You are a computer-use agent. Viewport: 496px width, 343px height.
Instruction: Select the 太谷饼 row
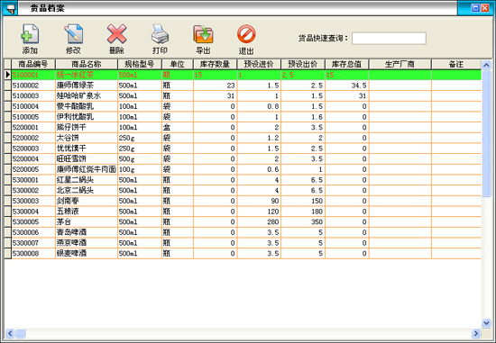pos(243,138)
